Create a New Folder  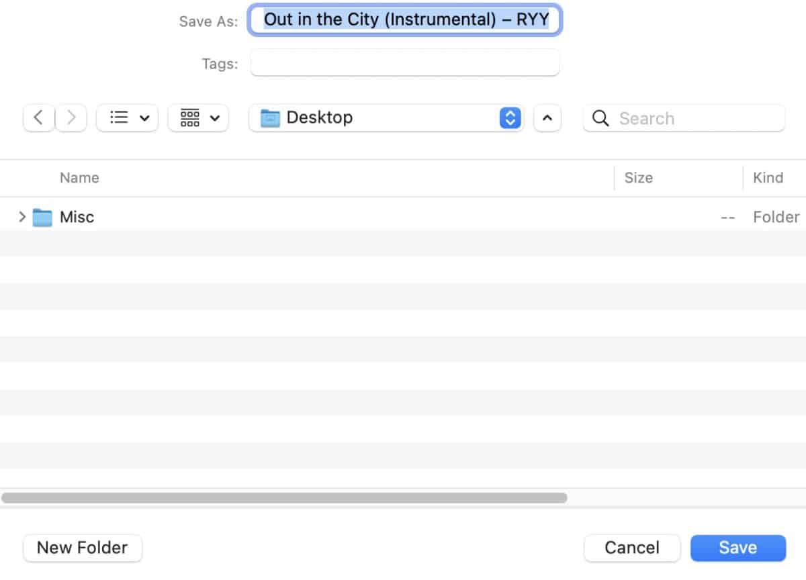click(83, 548)
